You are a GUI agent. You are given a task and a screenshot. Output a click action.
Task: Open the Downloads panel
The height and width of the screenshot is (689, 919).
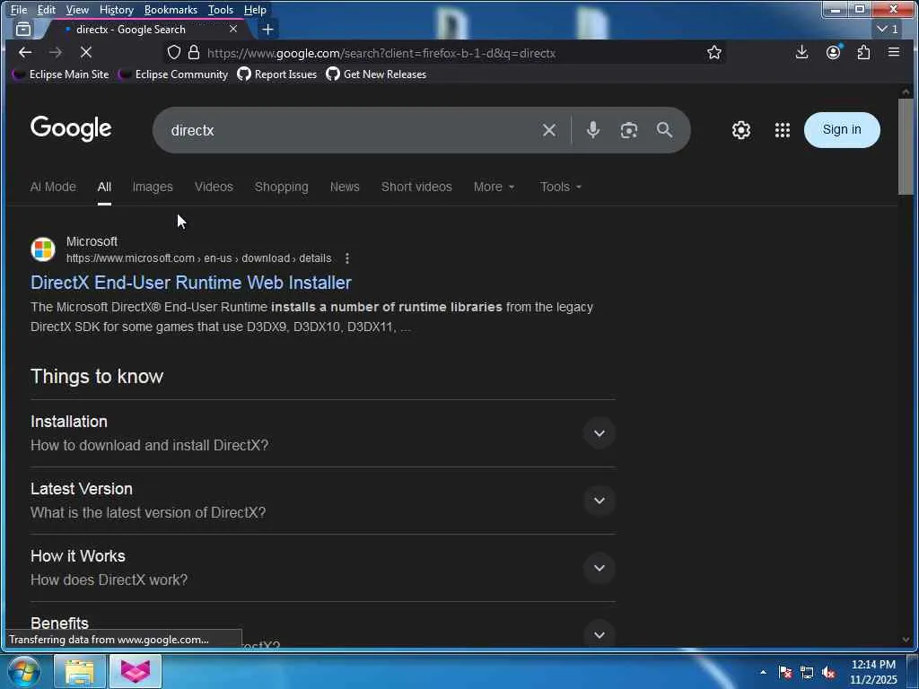[x=801, y=53]
